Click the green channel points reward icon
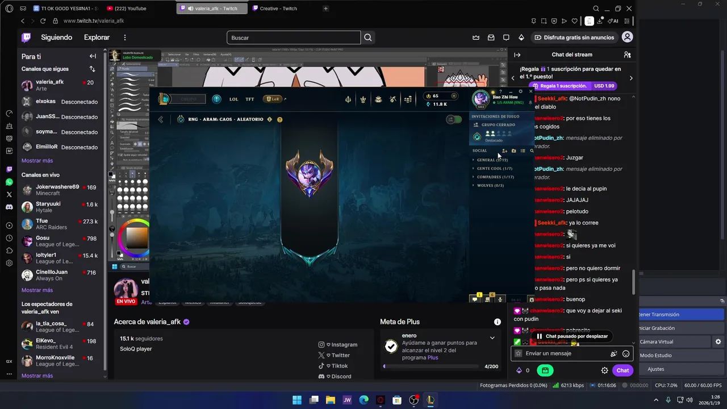 (545, 370)
